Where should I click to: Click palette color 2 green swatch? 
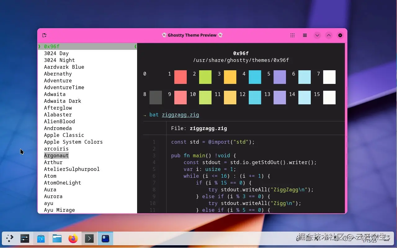click(x=205, y=77)
